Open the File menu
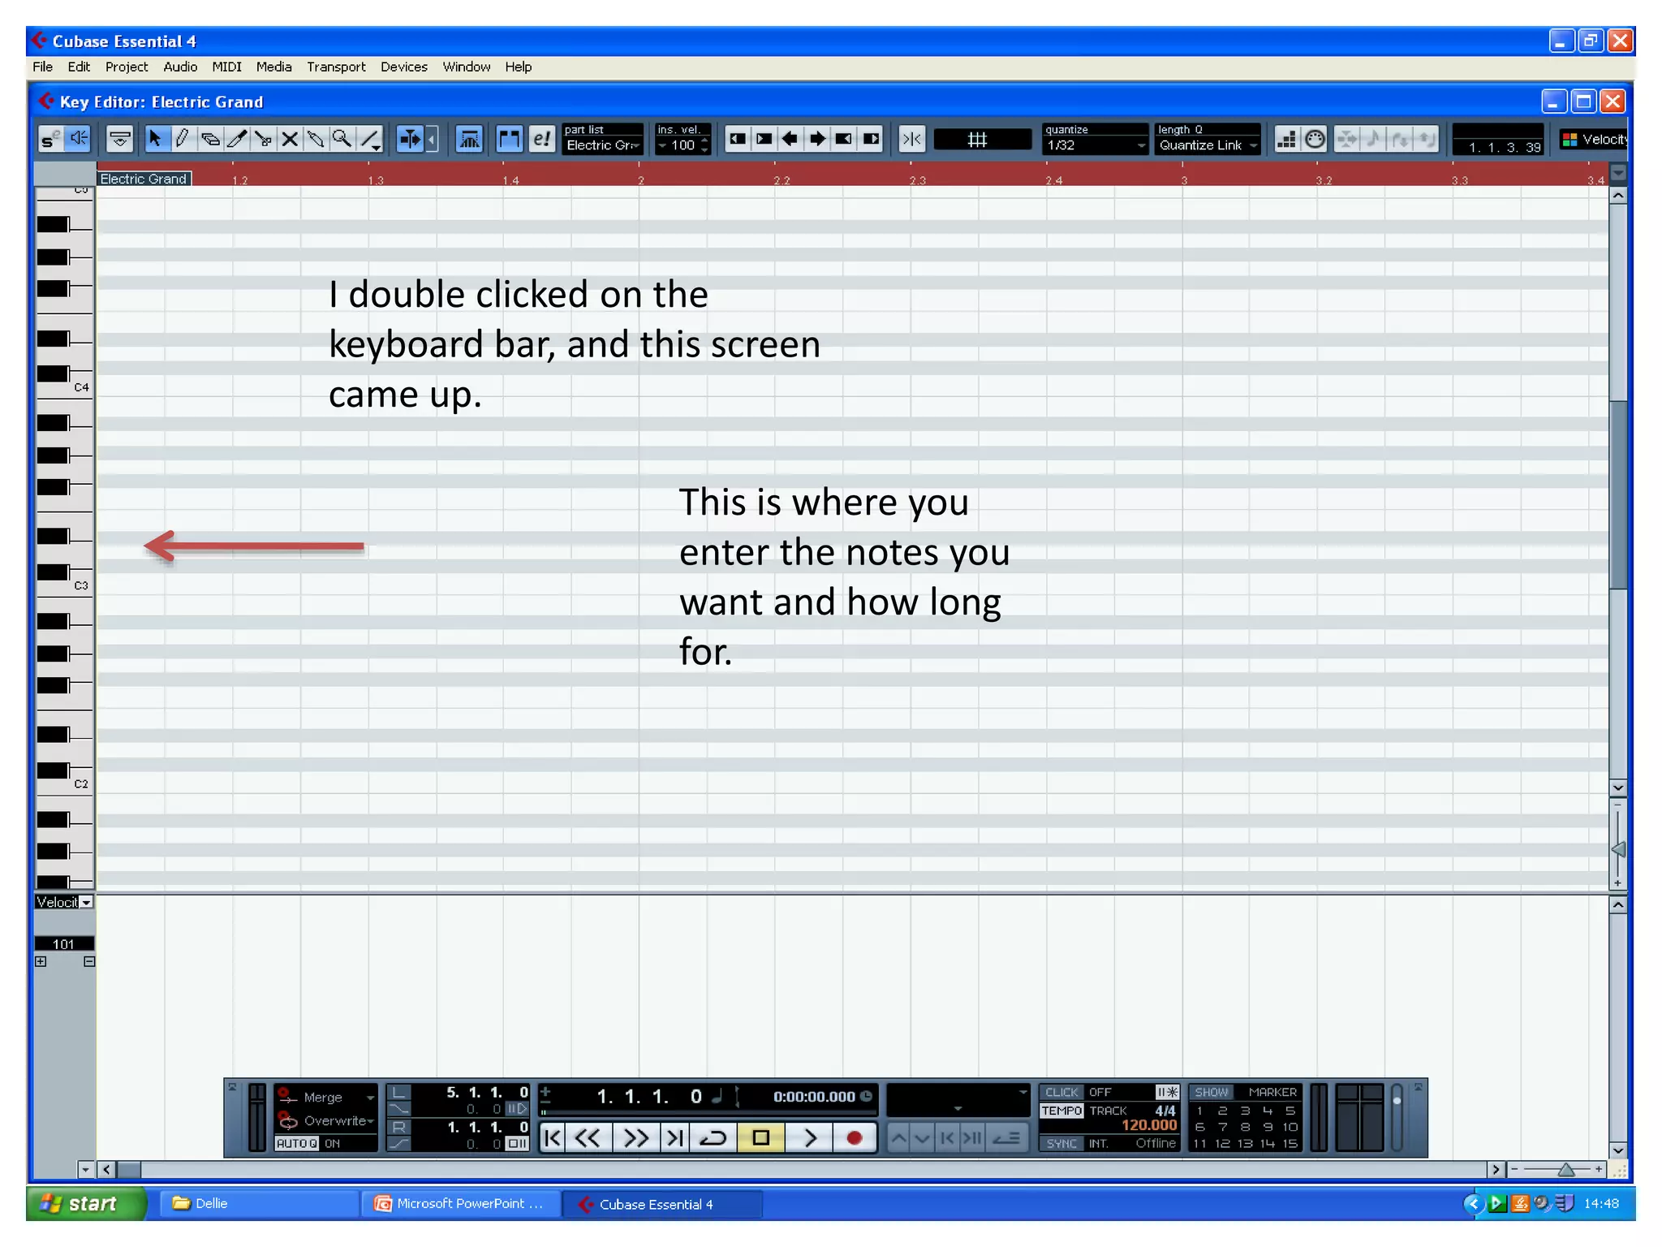 pos(42,67)
